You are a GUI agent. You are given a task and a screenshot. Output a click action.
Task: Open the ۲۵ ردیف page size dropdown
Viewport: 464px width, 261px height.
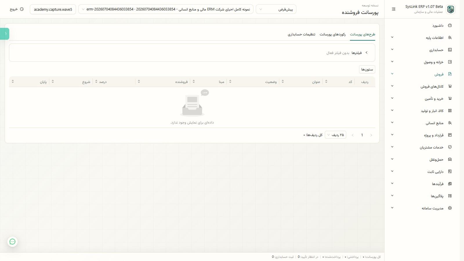click(x=336, y=135)
